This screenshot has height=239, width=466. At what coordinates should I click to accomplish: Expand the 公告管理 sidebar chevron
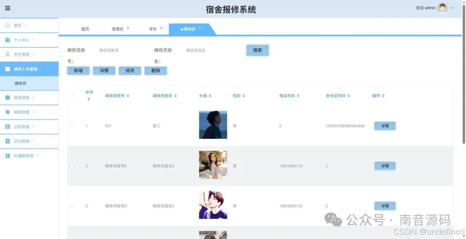point(33,127)
